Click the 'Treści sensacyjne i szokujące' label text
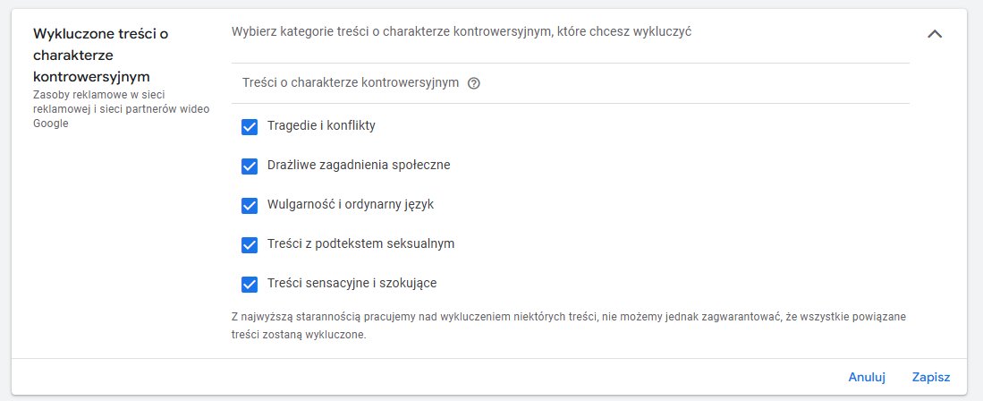Image resolution: width=983 pixels, height=401 pixels. coord(352,283)
